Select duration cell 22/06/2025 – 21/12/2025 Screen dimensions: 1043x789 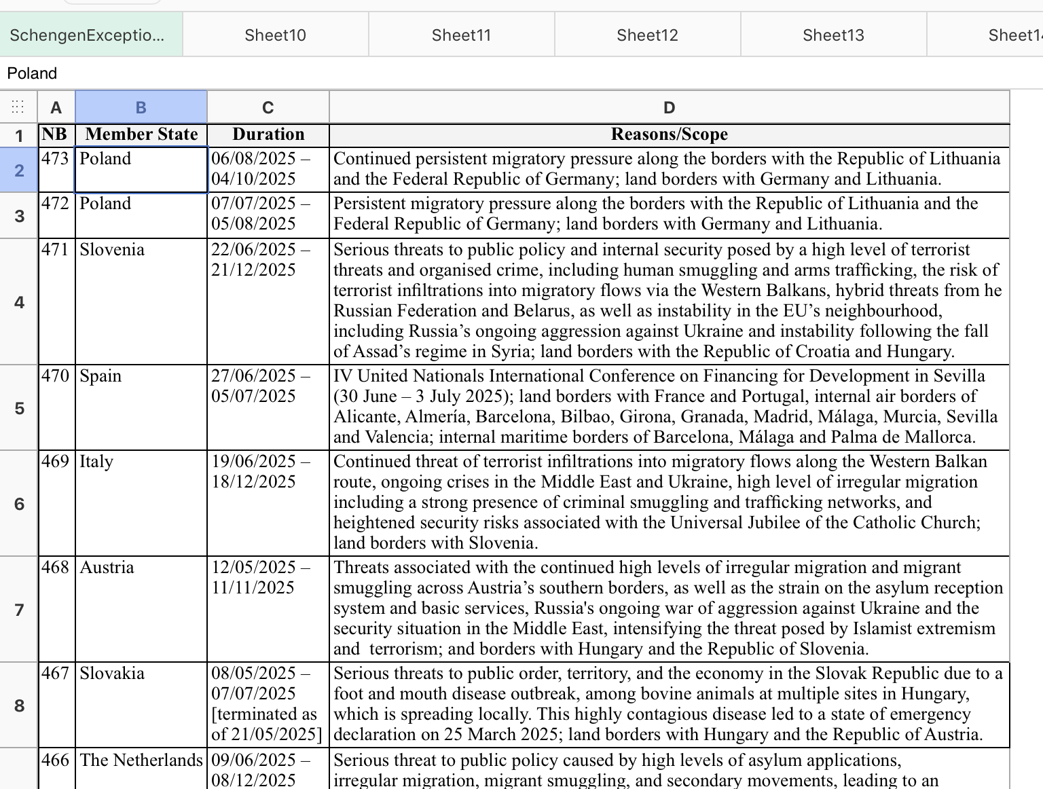[x=268, y=301]
